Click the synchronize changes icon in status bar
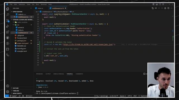179x100 pixels. click(x=20, y=96)
